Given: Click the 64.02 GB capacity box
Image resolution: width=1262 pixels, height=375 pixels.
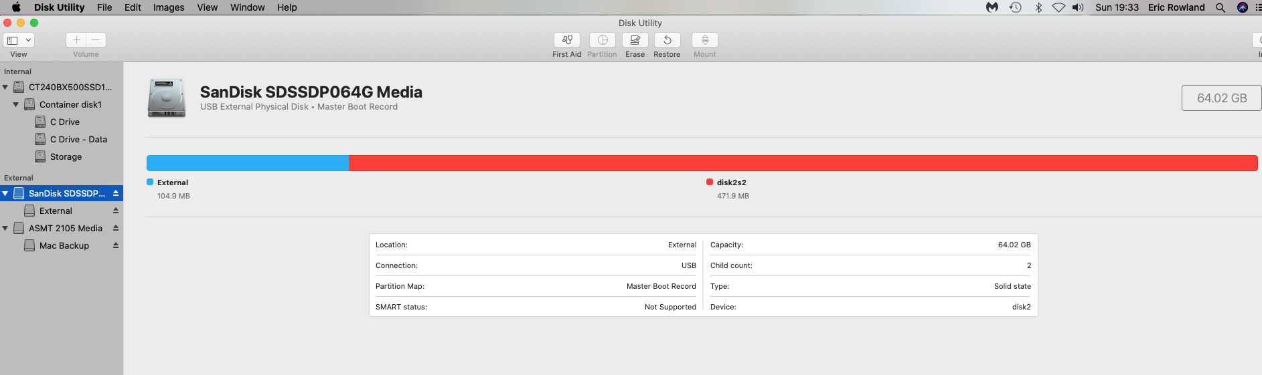Looking at the screenshot, I should (x=1222, y=98).
